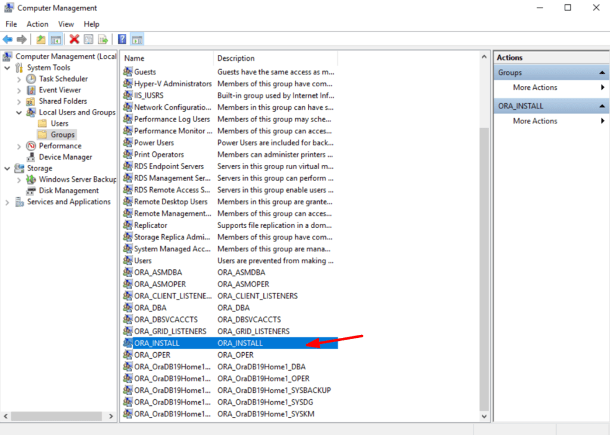The width and height of the screenshot is (610, 435).
Task: Select the ORA_GRID_LISTENERS group row
Action: click(x=230, y=331)
